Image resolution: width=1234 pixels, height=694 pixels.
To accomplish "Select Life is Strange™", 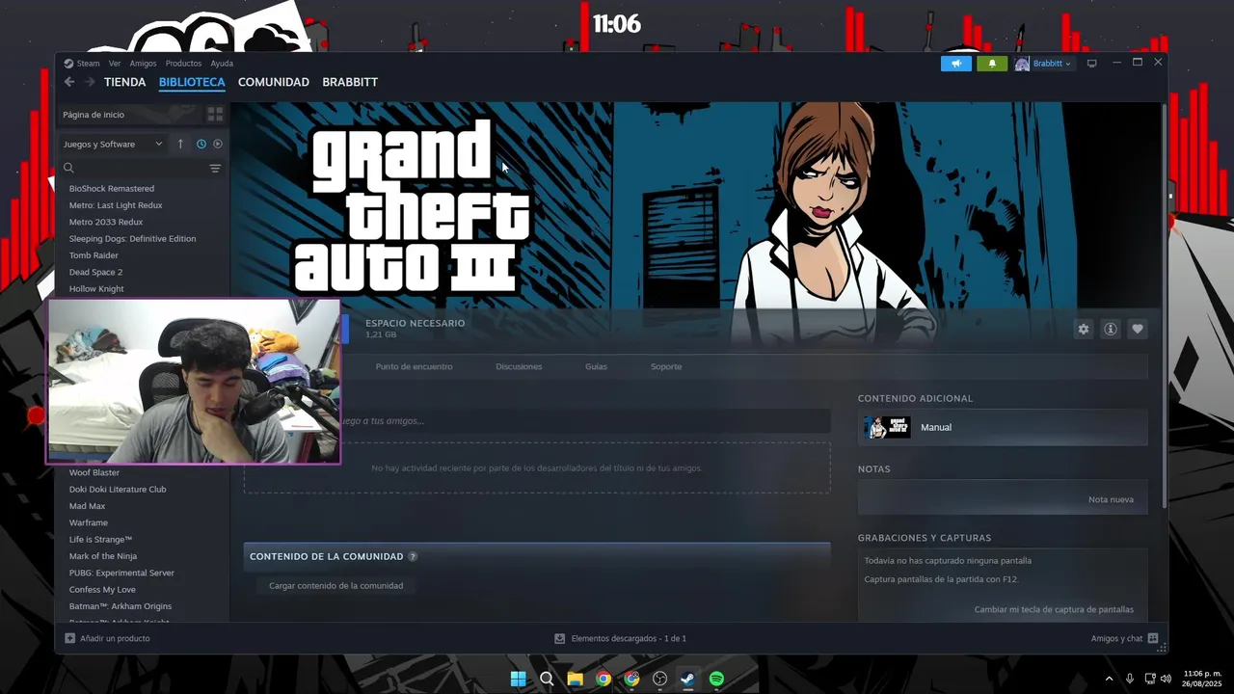I will (x=100, y=540).
